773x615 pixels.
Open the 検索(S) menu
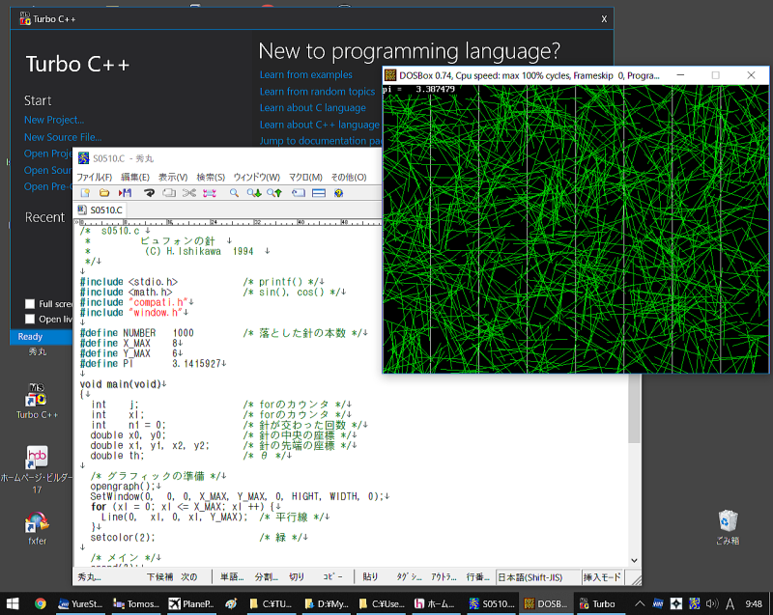211,178
